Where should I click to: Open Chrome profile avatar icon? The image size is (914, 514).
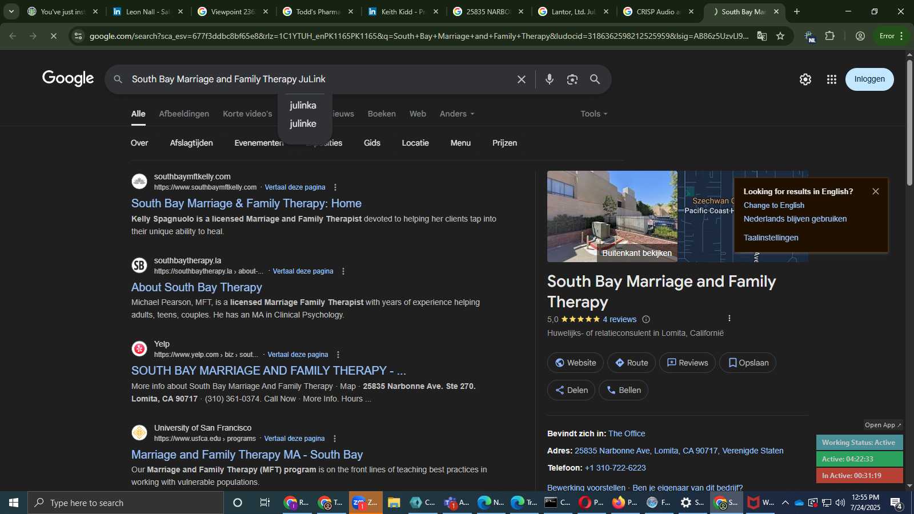(x=860, y=36)
